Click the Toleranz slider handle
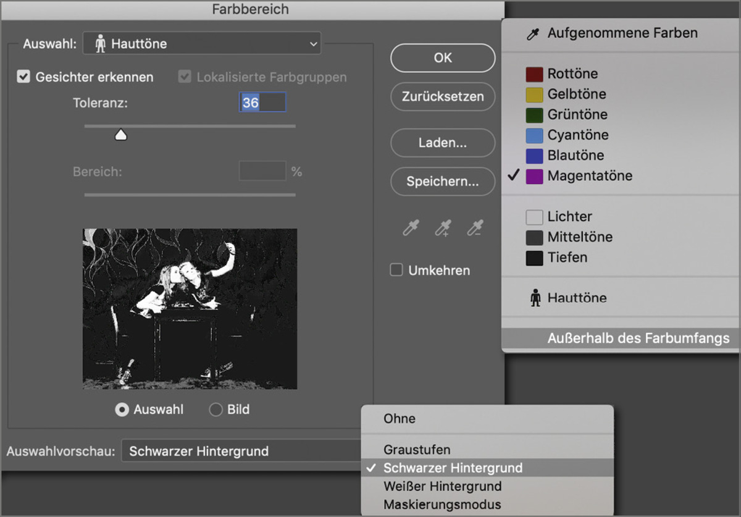The width and height of the screenshot is (741, 517). click(x=121, y=133)
